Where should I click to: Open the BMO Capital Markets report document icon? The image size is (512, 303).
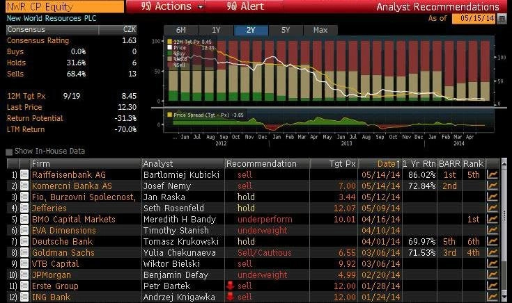24,219
